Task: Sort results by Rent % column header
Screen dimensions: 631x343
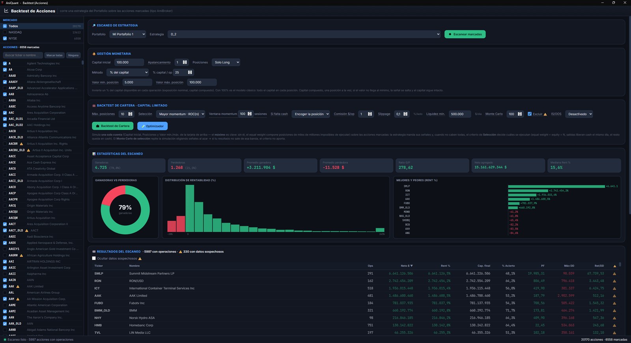Action: point(445,266)
